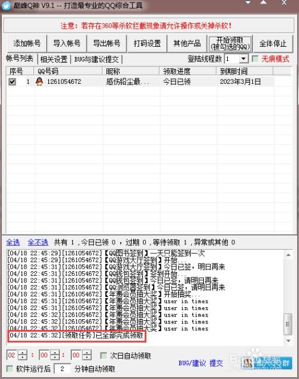Image resolution: width=299 pixels, height=379 pixels.
Task: Sort by 领取进度 column header
Action: coord(188,71)
